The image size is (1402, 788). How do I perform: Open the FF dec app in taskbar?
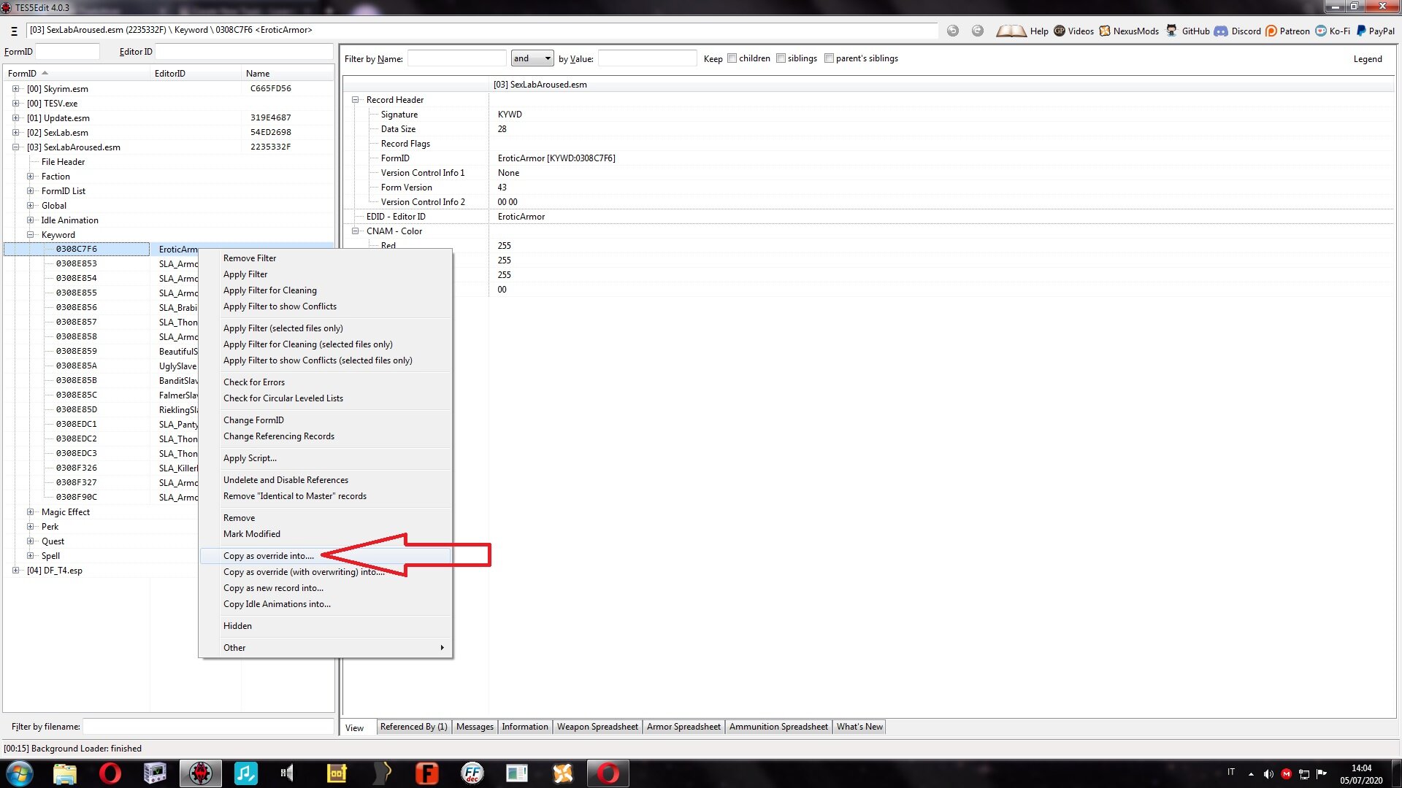coord(472,773)
